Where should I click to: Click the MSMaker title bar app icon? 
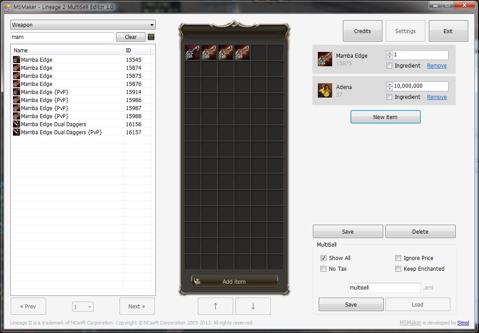coord(7,7)
